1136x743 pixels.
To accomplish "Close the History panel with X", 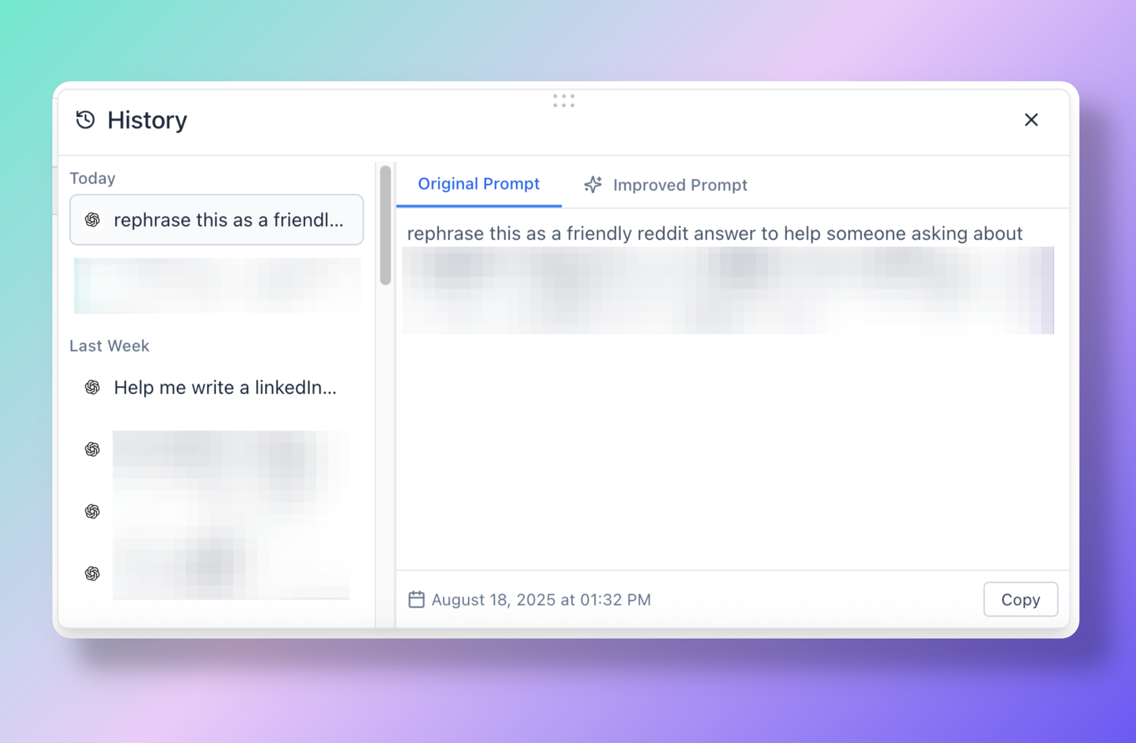I will tap(1031, 120).
